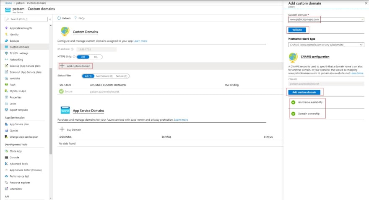Click the Home breadcrumb link
Viewport: 369px width, 200px height.
click(8, 3)
